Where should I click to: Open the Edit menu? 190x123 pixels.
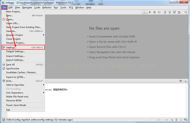pyautogui.click(x=10, y=8)
